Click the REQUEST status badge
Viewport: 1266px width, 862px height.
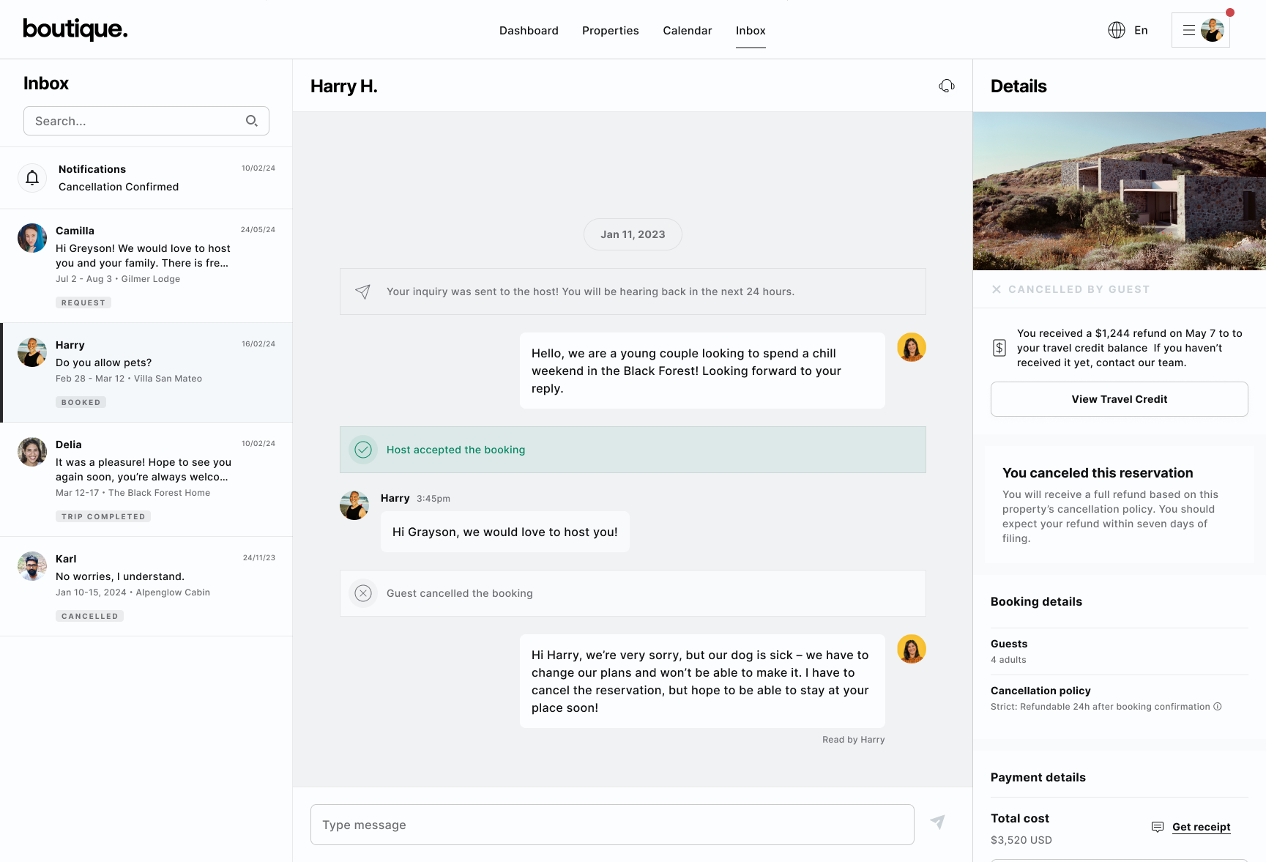point(83,302)
